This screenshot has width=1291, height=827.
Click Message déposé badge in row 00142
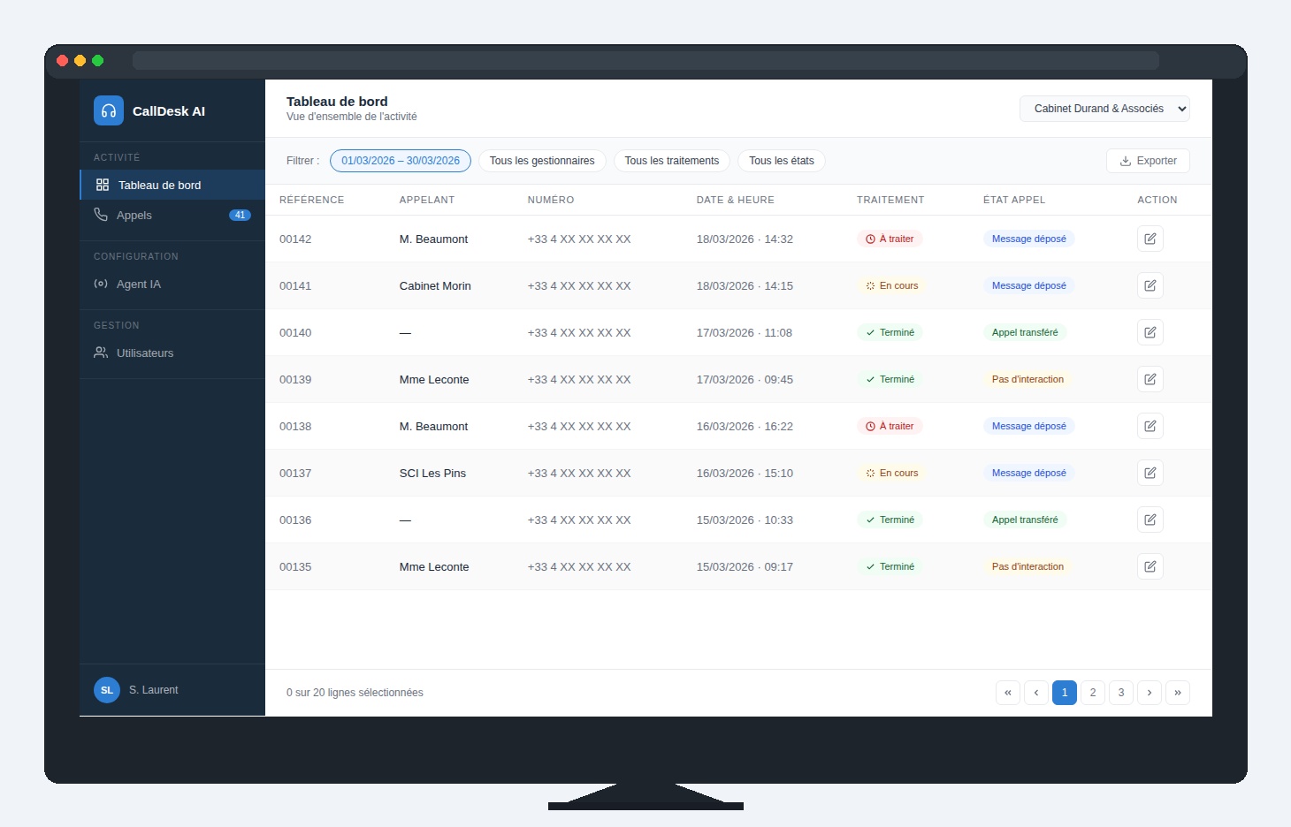(x=1029, y=239)
